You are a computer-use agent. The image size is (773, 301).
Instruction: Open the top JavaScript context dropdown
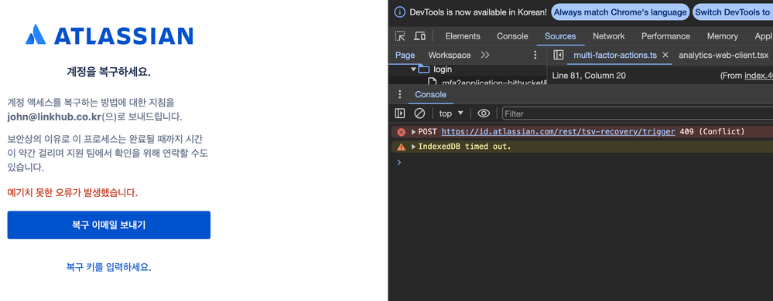coord(451,113)
